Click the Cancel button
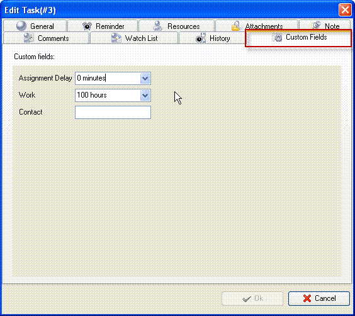The width and height of the screenshot is (355, 316). [319, 298]
